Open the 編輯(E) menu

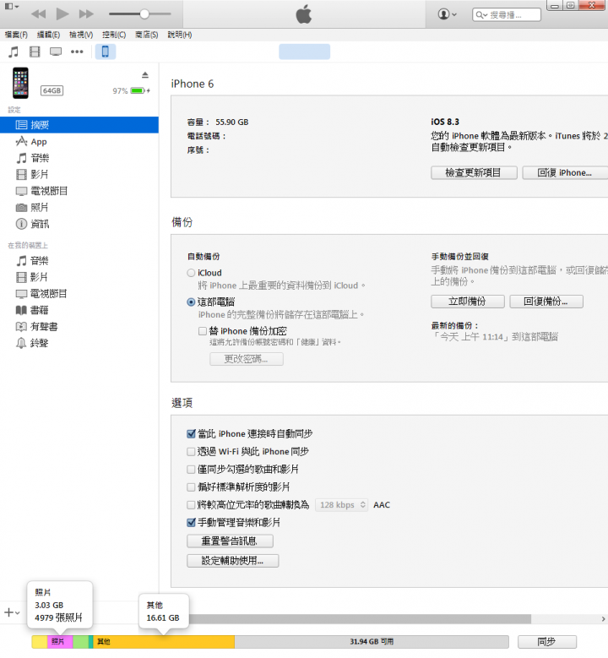48,35
